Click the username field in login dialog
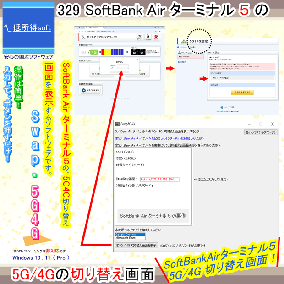Screen dimensions: 284x284 coord(123,65)
